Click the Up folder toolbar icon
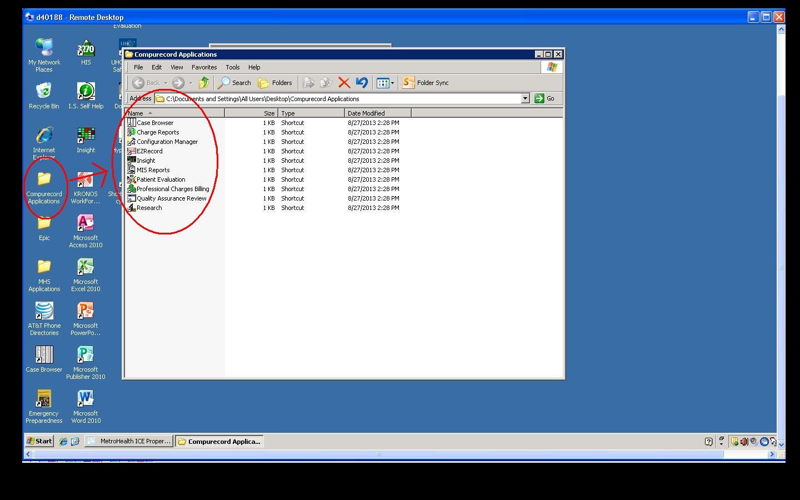Image resolution: width=800 pixels, height=500 pixels. [204, 83]
